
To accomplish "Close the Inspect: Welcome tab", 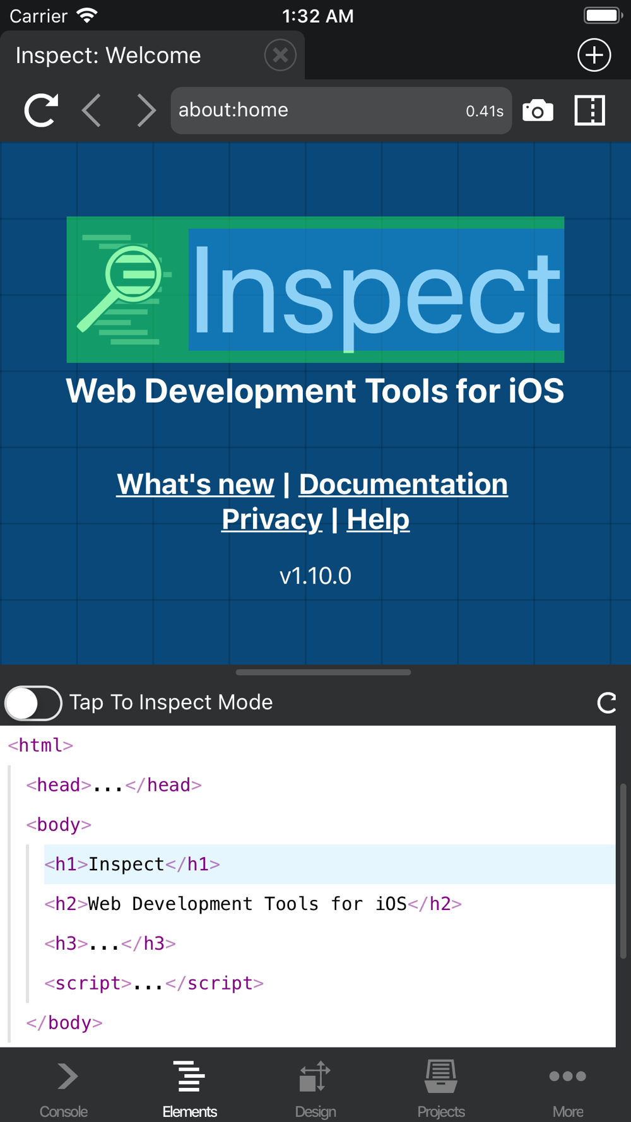I will tap(280, 55).
